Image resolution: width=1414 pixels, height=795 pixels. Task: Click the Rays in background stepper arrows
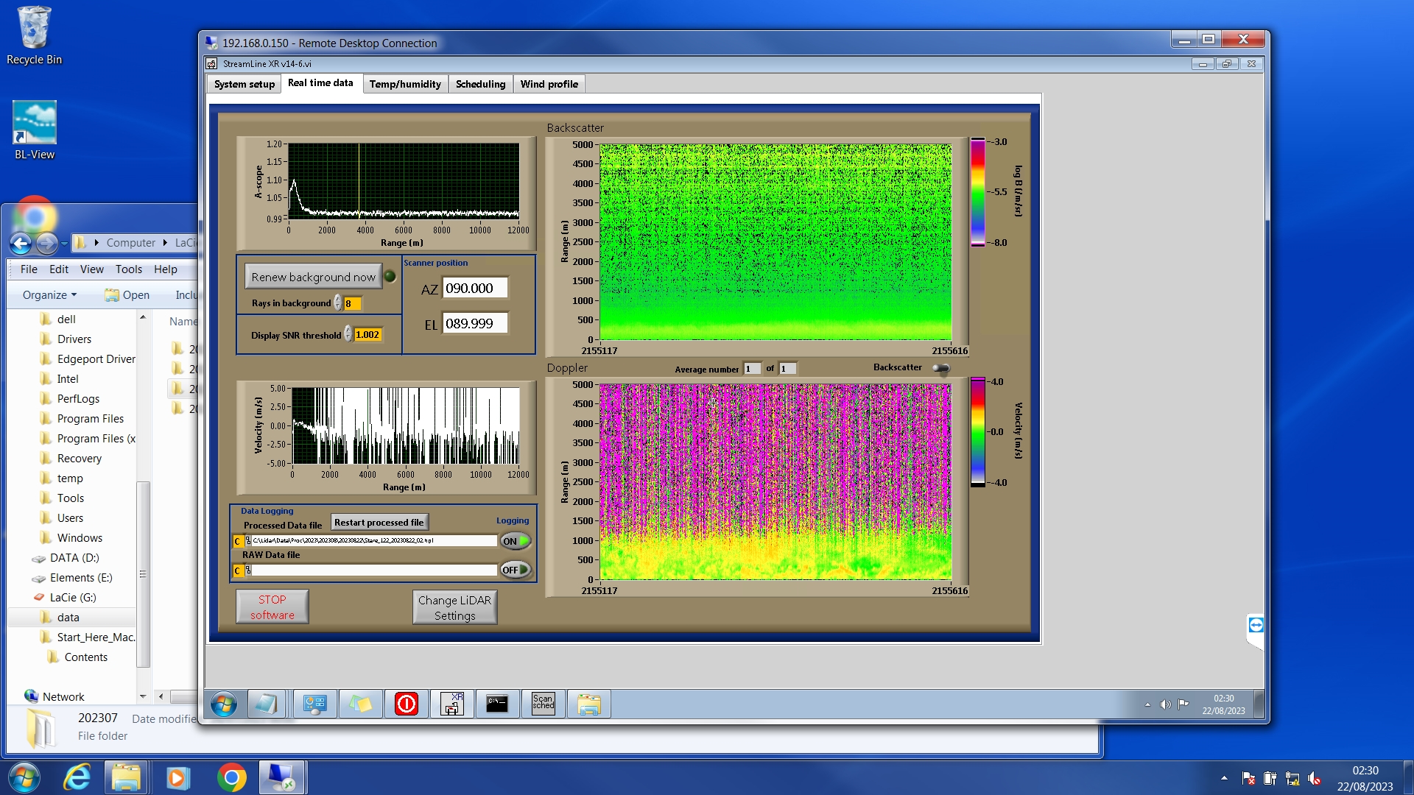pos(338,303)
